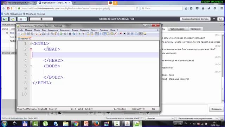225x127 pixels.
Task: Click the Начальная страница bookmark
Action: 34,14
